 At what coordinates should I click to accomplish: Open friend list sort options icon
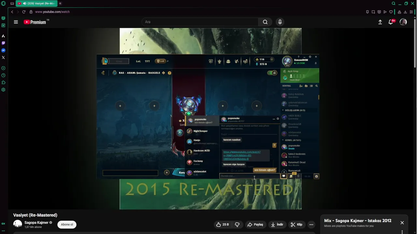tap(311, 86)
